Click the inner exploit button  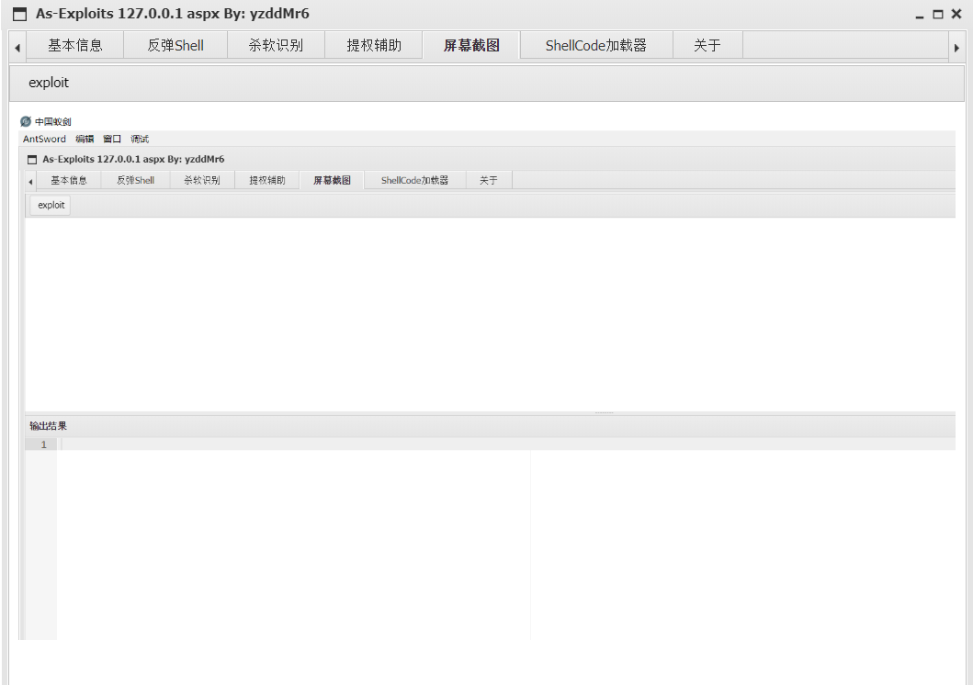pyautogui.click(x=51, y=205)
